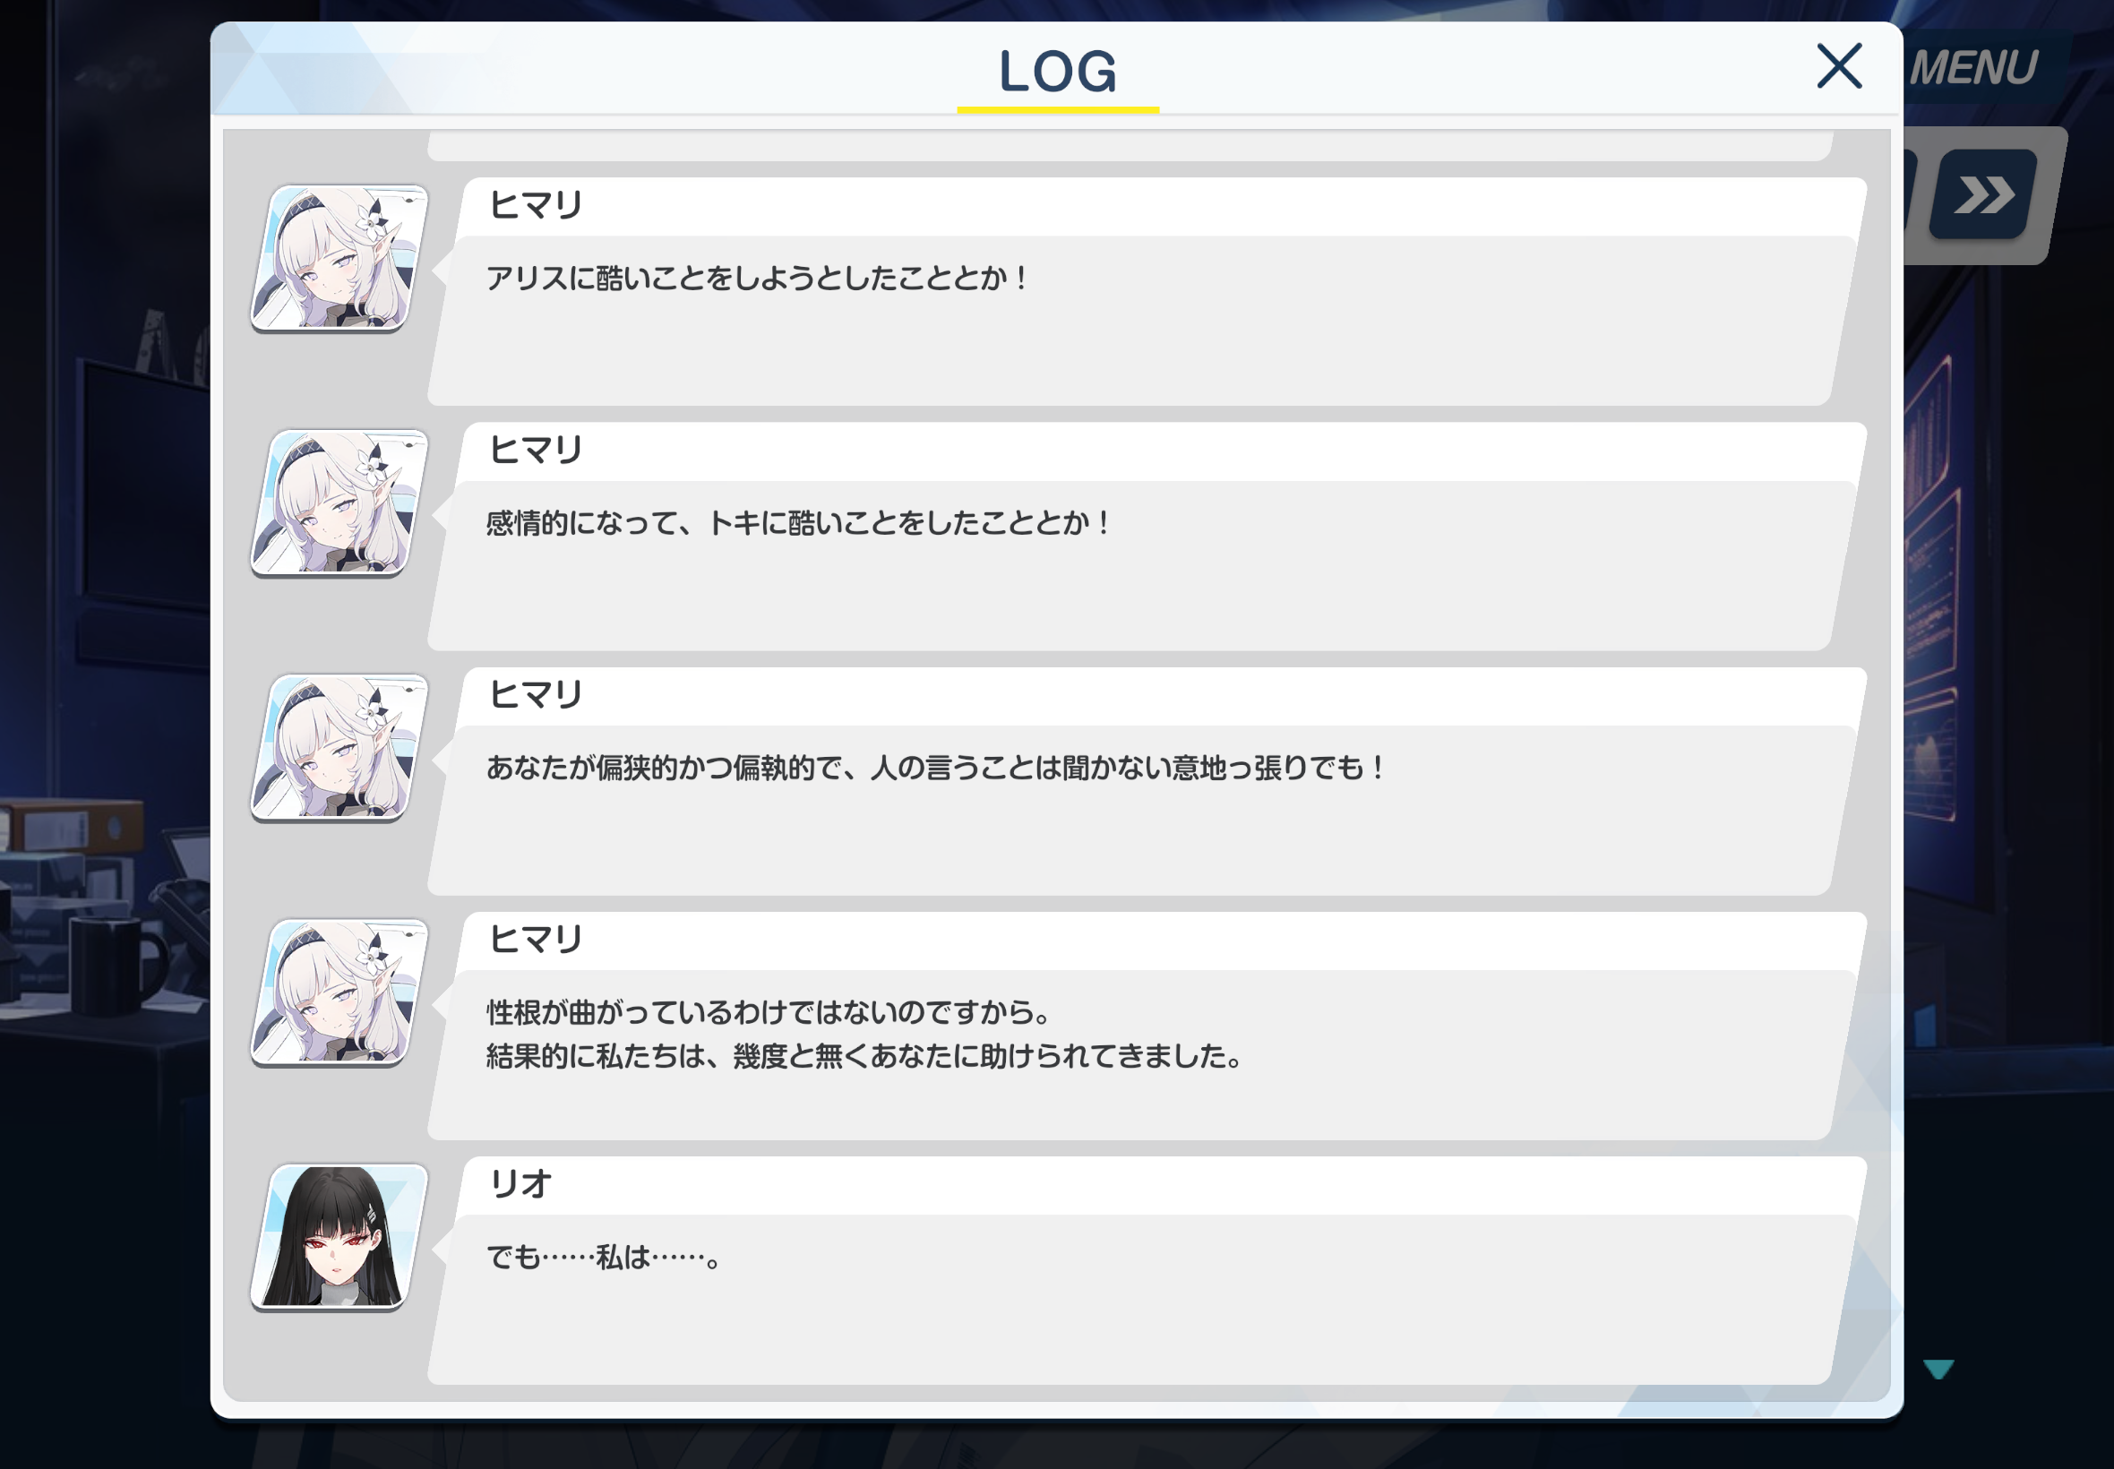This screenshot has width=2114, height=1469.
Task: Click Himari's portrait beside トキ dialogue
Action: tap(339, 503)
